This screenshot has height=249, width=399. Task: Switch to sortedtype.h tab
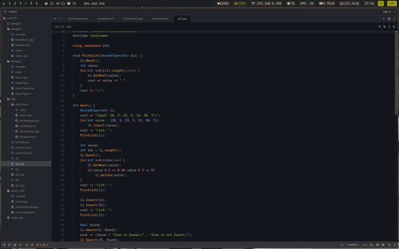tap(105, 19)
